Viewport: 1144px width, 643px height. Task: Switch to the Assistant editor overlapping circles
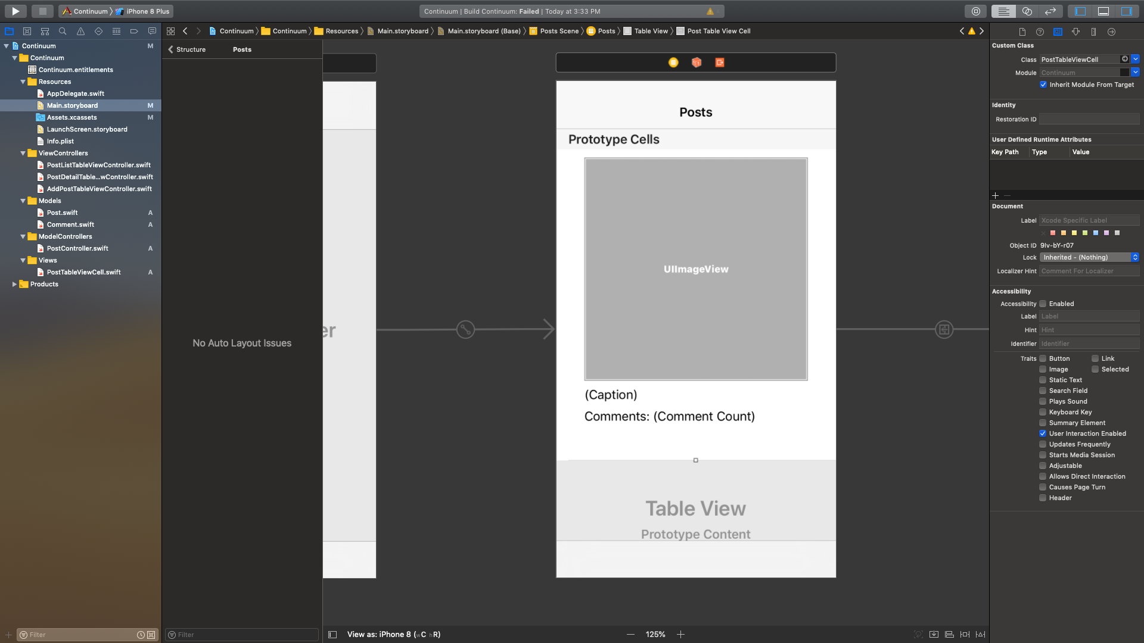coord(1026,11)
